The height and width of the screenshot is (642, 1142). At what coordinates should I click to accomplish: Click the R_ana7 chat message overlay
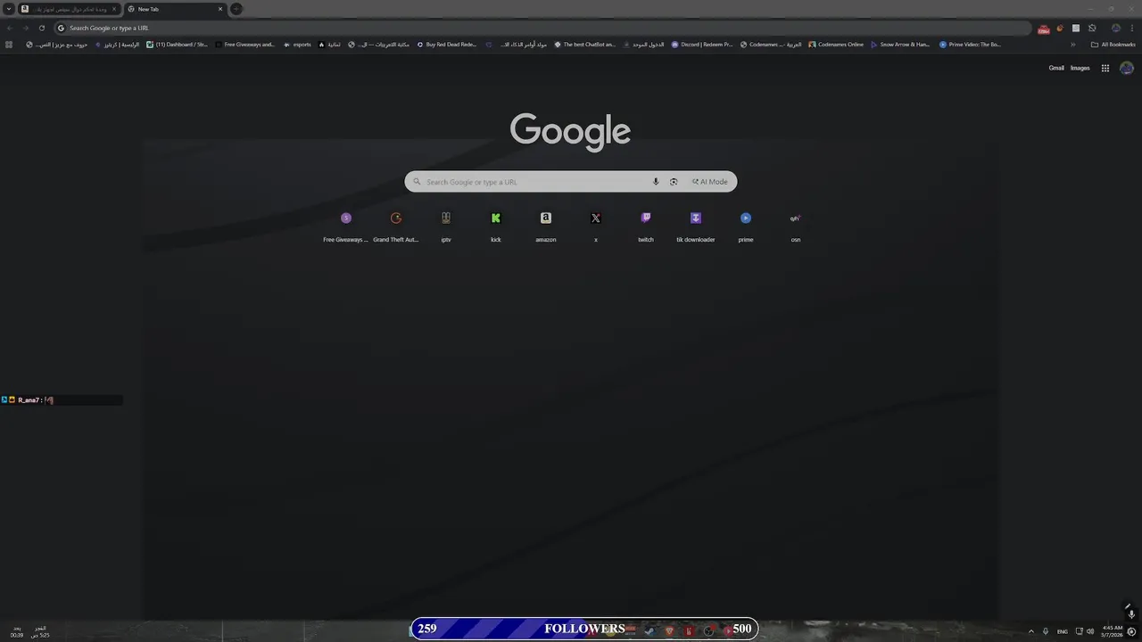point(62,400)
